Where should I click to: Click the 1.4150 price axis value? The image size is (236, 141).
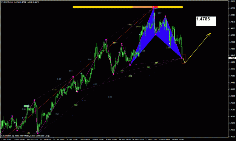pos(232,130)
